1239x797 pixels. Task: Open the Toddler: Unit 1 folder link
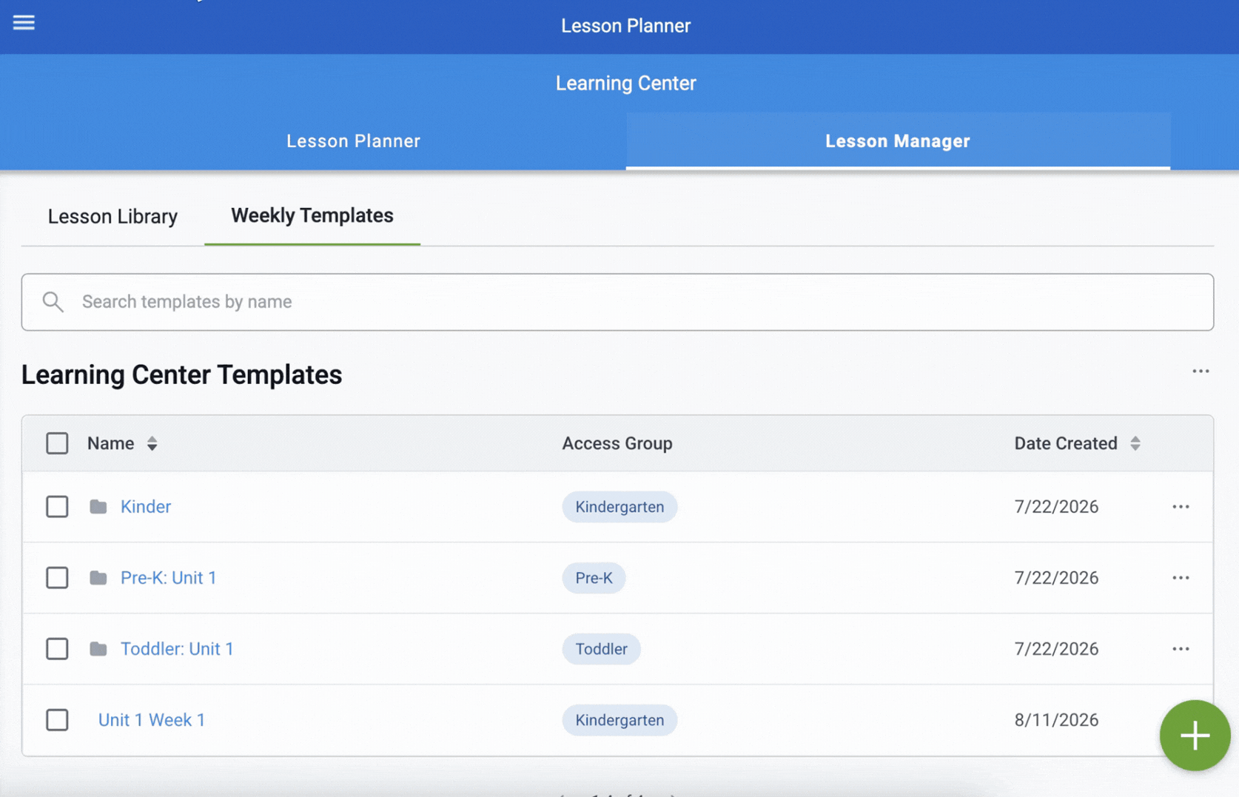pyautogui.click(x=177, y=649)
